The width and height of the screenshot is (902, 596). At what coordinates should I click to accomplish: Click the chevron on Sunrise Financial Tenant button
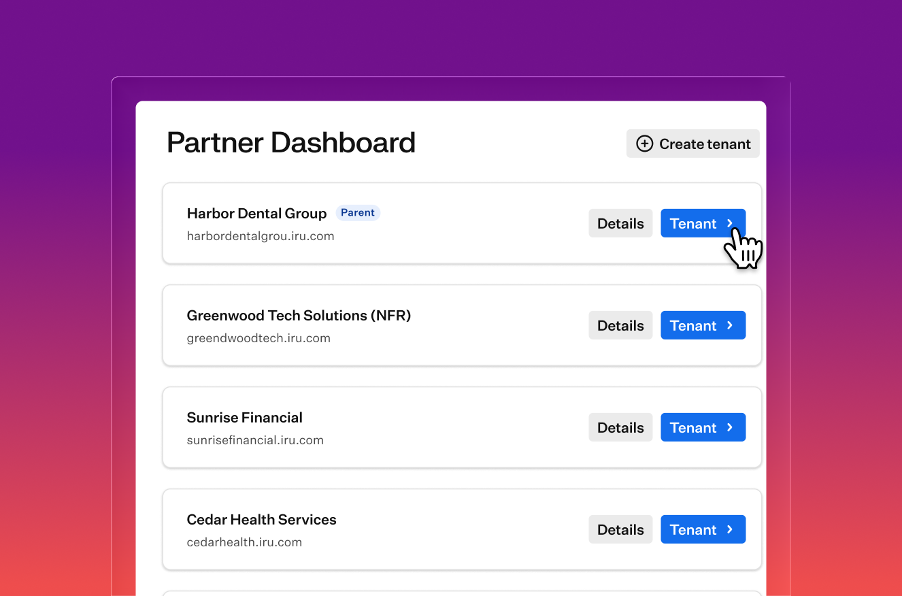[730, 427]
